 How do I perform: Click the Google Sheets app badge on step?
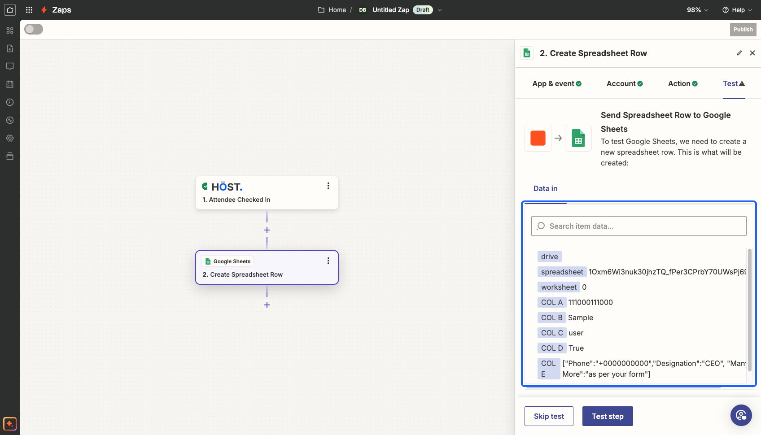pyautogui.click(x=228, y=261)
